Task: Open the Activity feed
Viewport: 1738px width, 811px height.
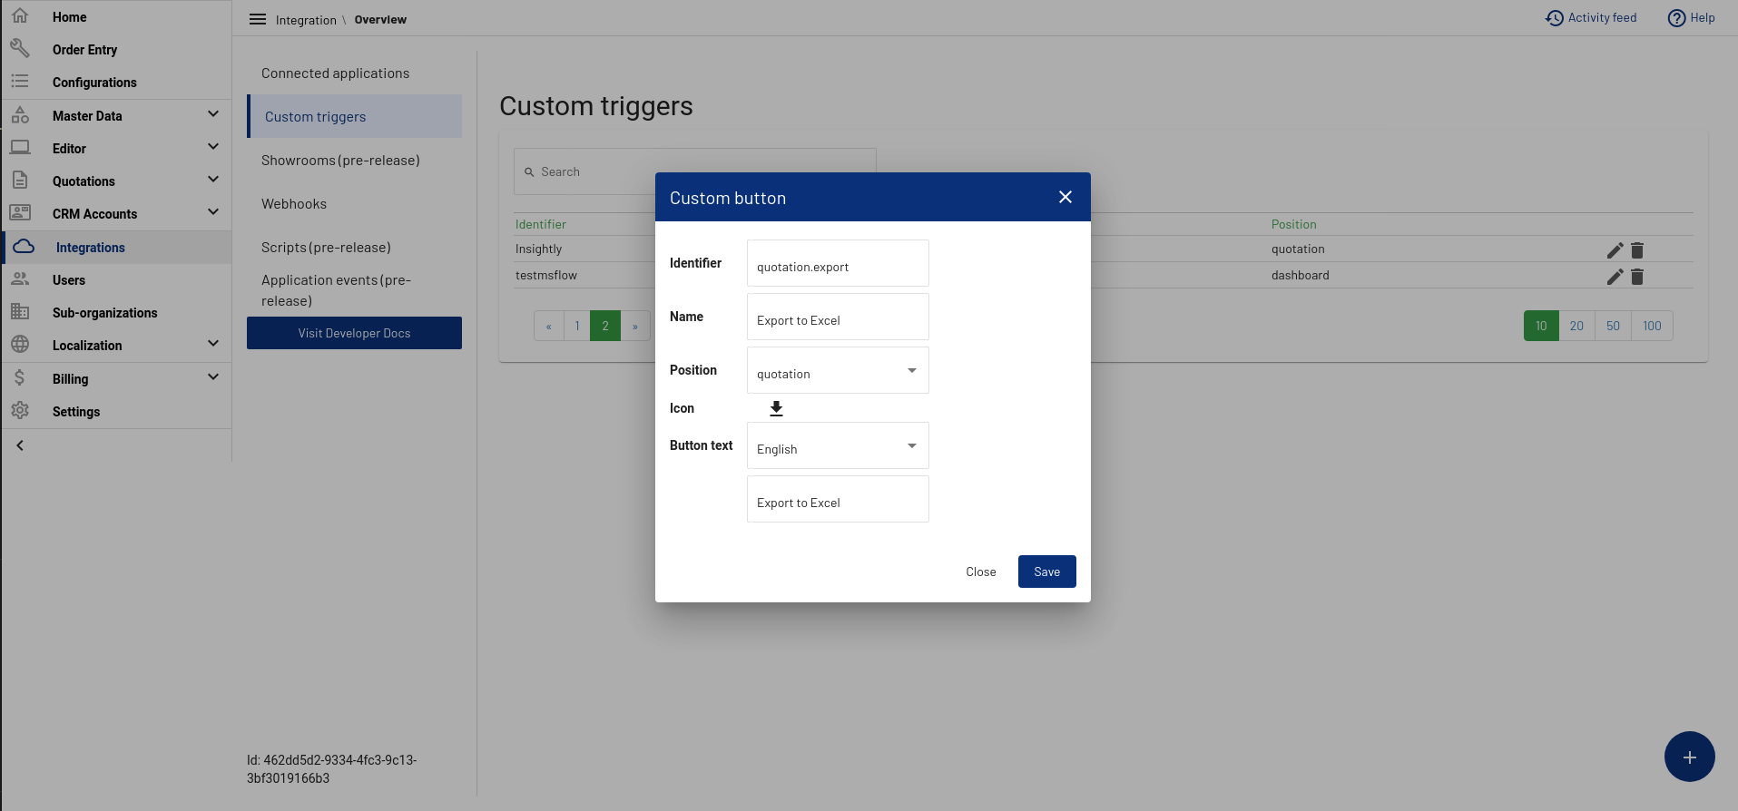Action: click(x=1591, y=18)
